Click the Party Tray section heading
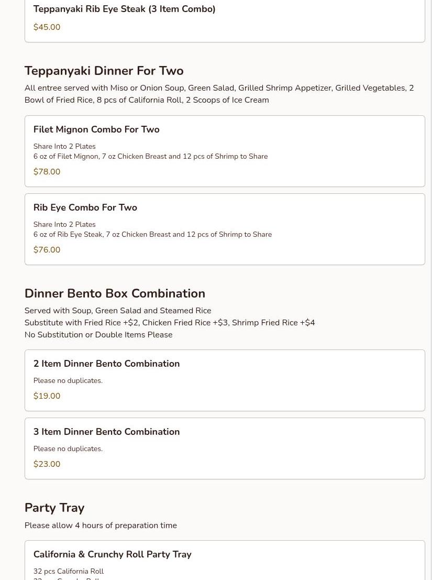The height and width of the screenshot is (580, 442). pos(54,508)
